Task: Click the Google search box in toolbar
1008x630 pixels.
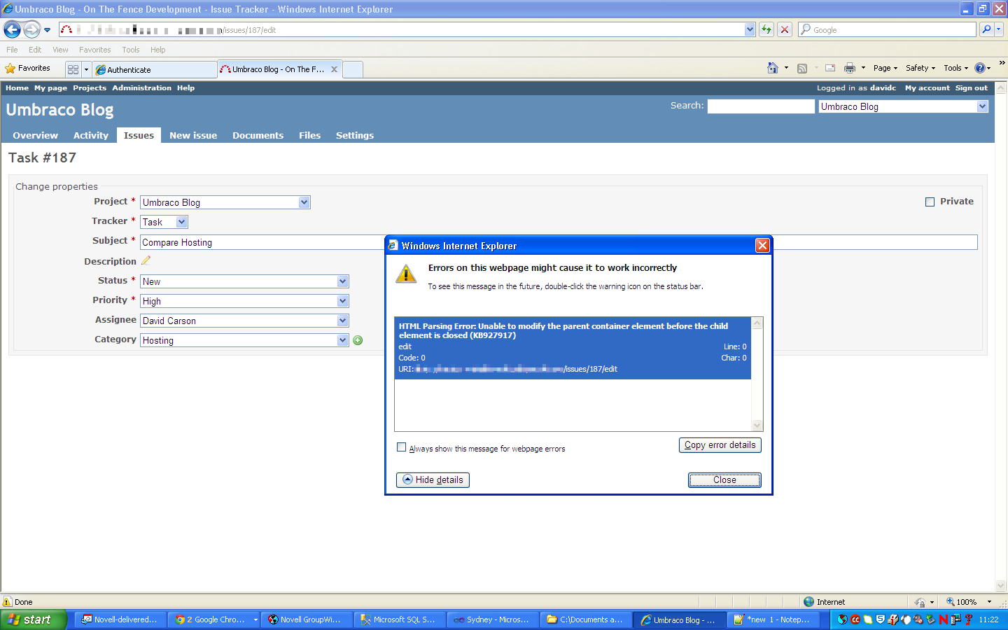Action: (x=887, y=29)
